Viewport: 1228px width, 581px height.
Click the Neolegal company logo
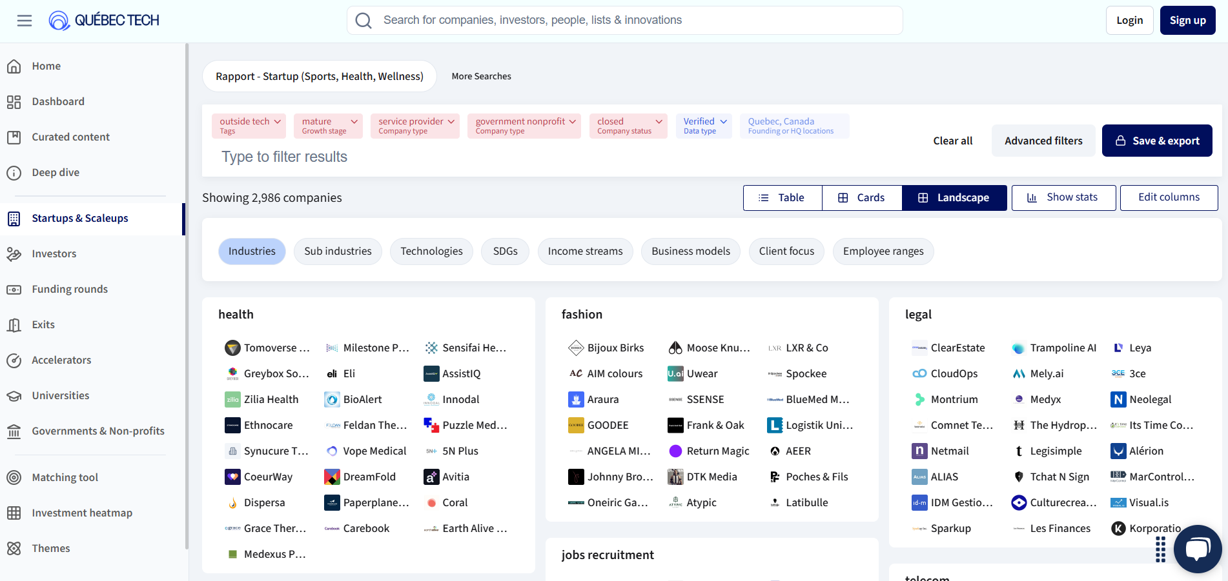coord(1118,399)
